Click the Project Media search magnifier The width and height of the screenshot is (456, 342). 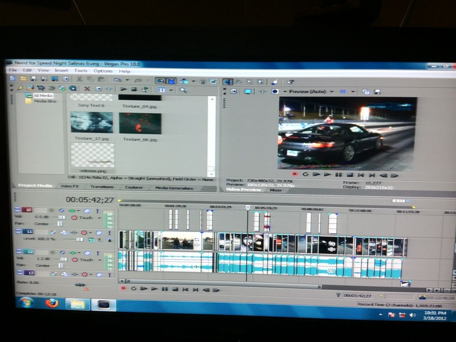(x=183, y=90)
